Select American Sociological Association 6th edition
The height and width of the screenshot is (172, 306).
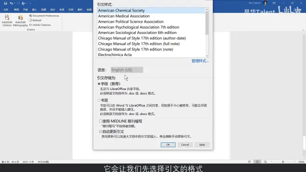tap(151, 32)
